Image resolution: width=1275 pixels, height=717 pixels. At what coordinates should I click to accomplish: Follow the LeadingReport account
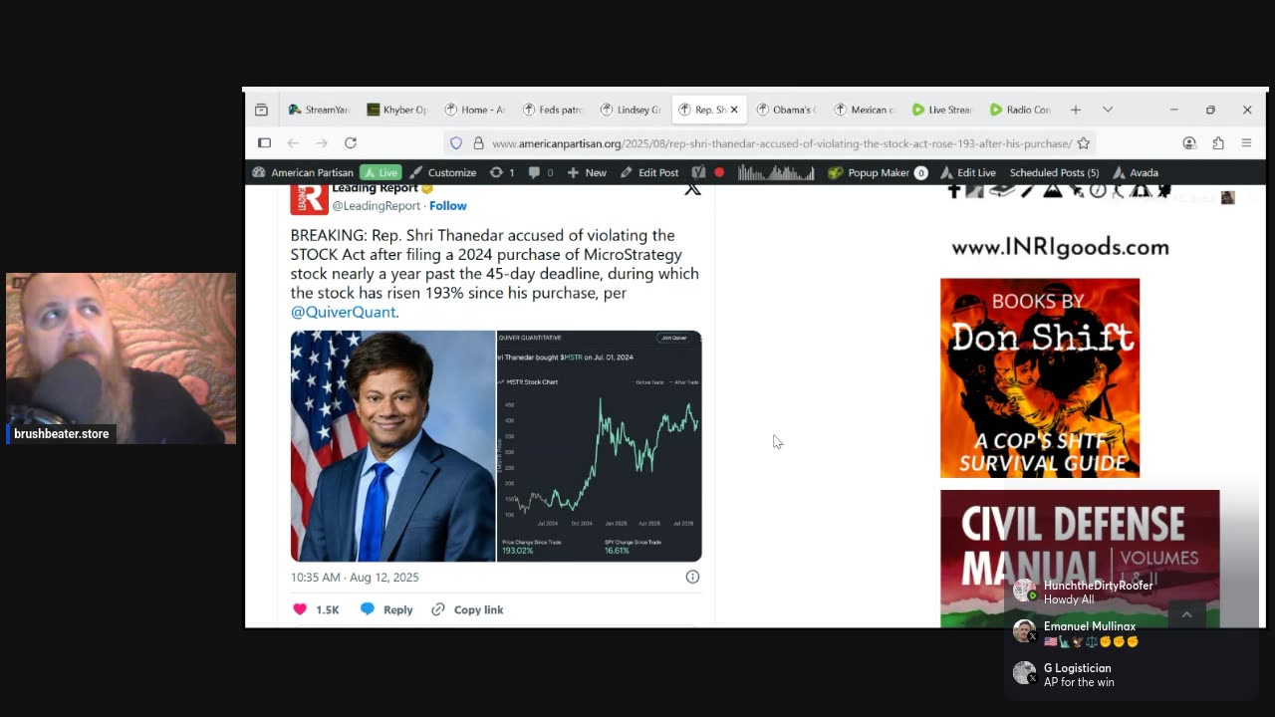coord(448,206)
